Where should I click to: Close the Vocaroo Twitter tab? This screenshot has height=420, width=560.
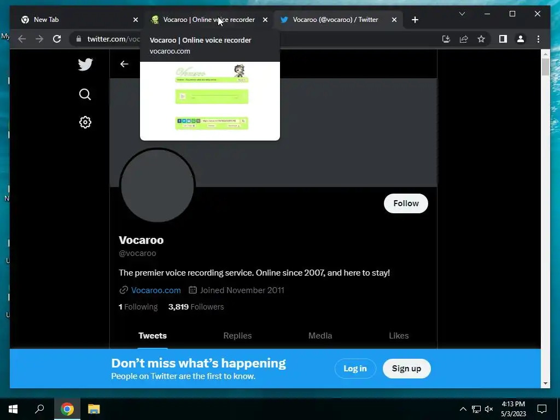pyautogui.click(x=394, y=20)
